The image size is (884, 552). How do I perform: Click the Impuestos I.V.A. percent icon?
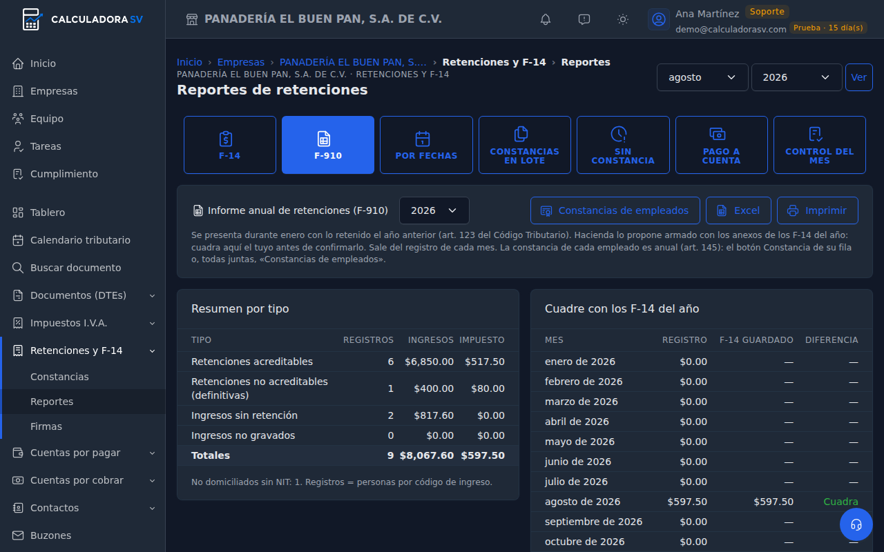18,323
